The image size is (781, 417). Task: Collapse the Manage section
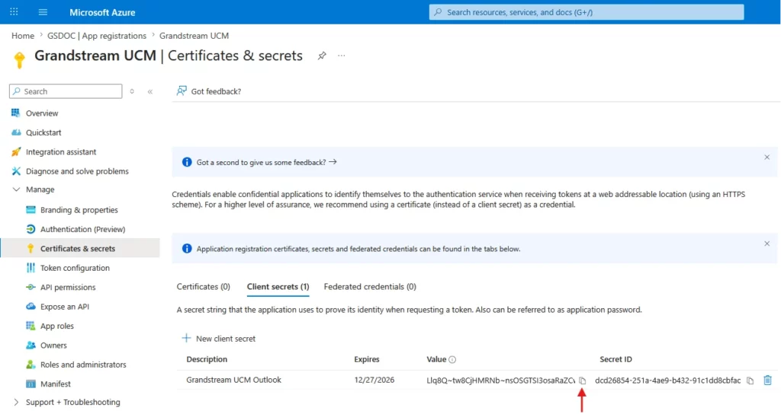(x=16, y=190)
